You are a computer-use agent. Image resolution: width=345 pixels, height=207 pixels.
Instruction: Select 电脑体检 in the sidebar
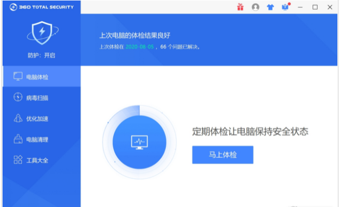click(42, 76)
